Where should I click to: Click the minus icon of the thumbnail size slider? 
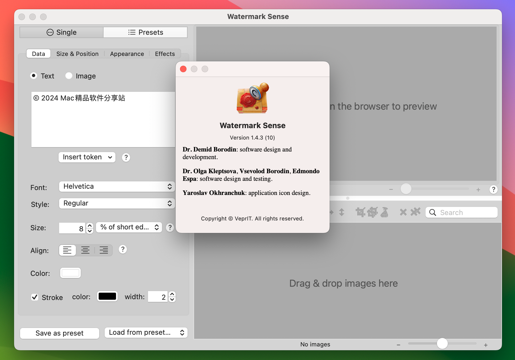click(398, 345)
